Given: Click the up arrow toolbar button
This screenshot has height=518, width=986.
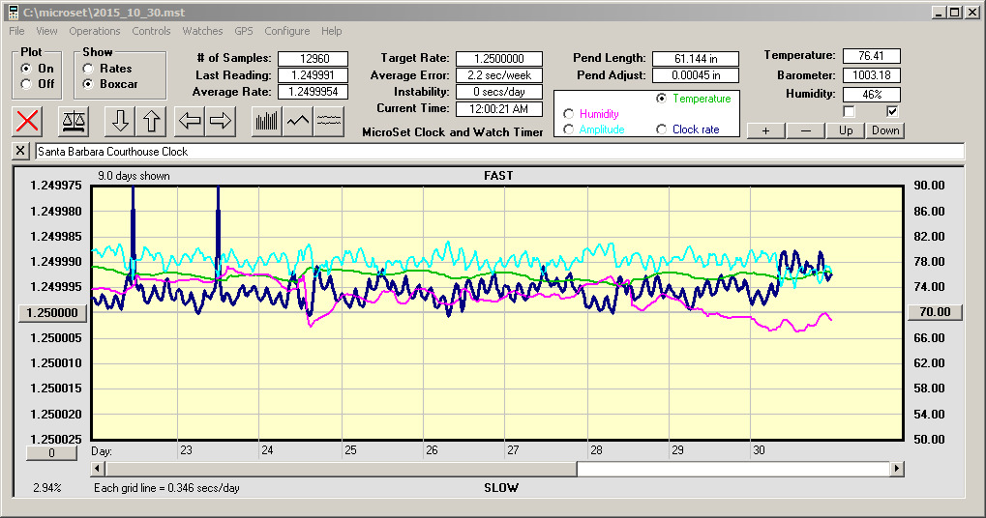Looking at the screenshot, I should tap(151, 121).
